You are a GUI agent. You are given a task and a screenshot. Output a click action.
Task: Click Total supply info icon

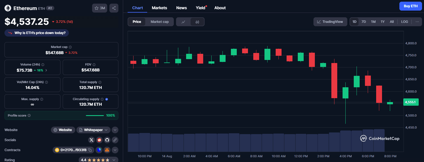[100, 82]
